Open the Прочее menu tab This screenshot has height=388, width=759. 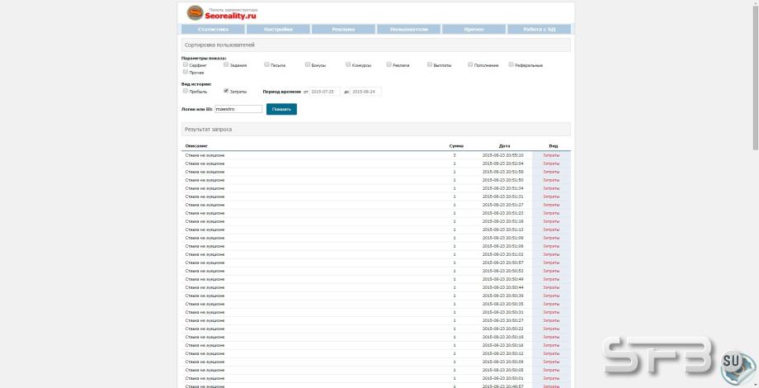point(474,30)
